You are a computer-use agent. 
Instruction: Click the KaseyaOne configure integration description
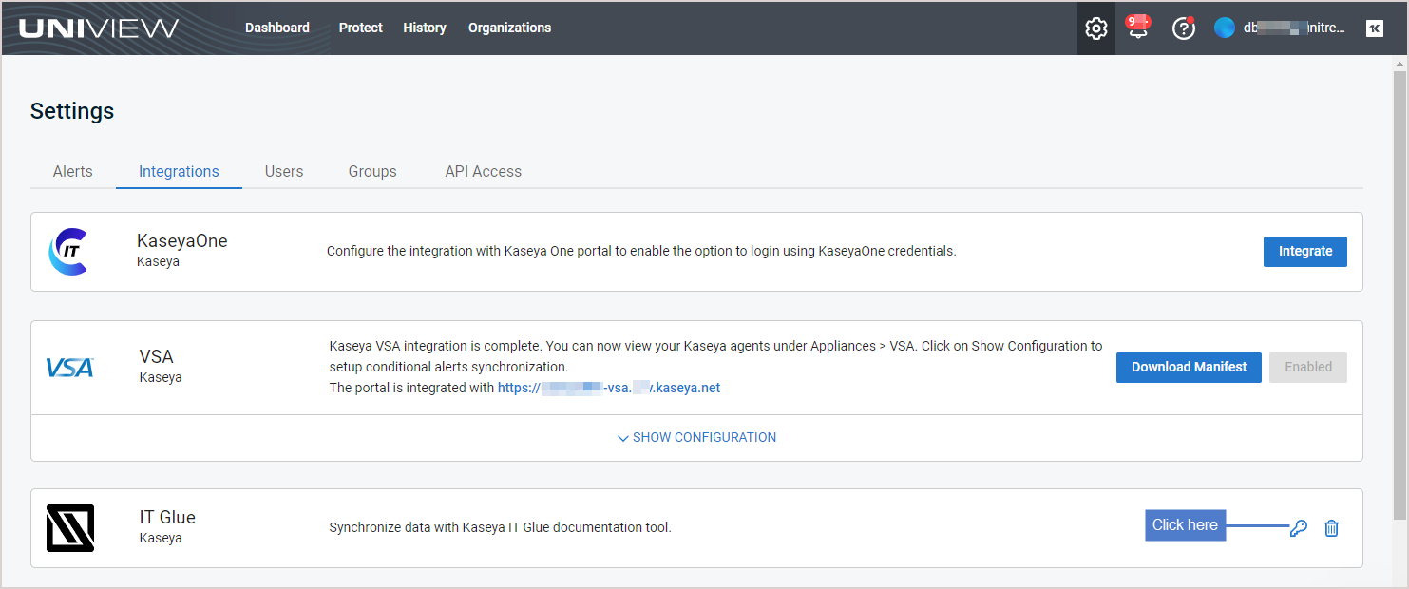pos(641,252)
